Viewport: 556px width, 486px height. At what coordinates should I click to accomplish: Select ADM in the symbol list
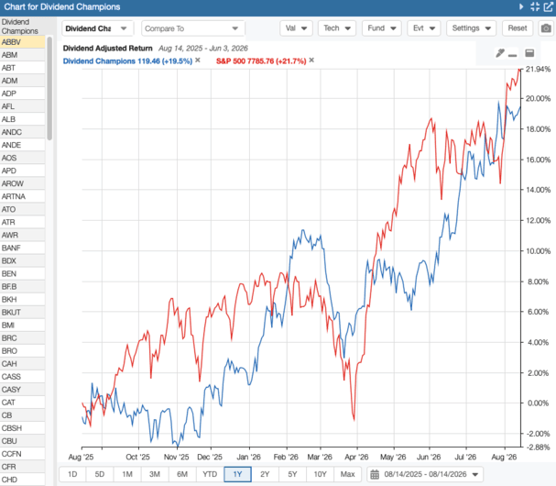pos(22,81)
